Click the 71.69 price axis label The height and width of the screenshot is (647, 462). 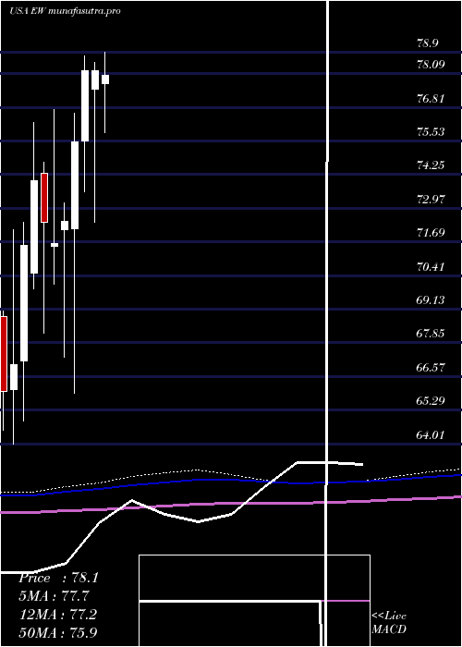(x=432, y=233)
